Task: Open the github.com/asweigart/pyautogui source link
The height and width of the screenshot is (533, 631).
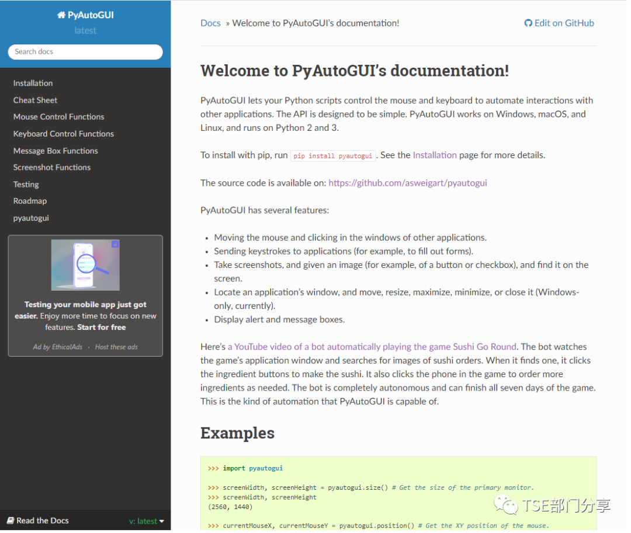Action: click(407, 183)
